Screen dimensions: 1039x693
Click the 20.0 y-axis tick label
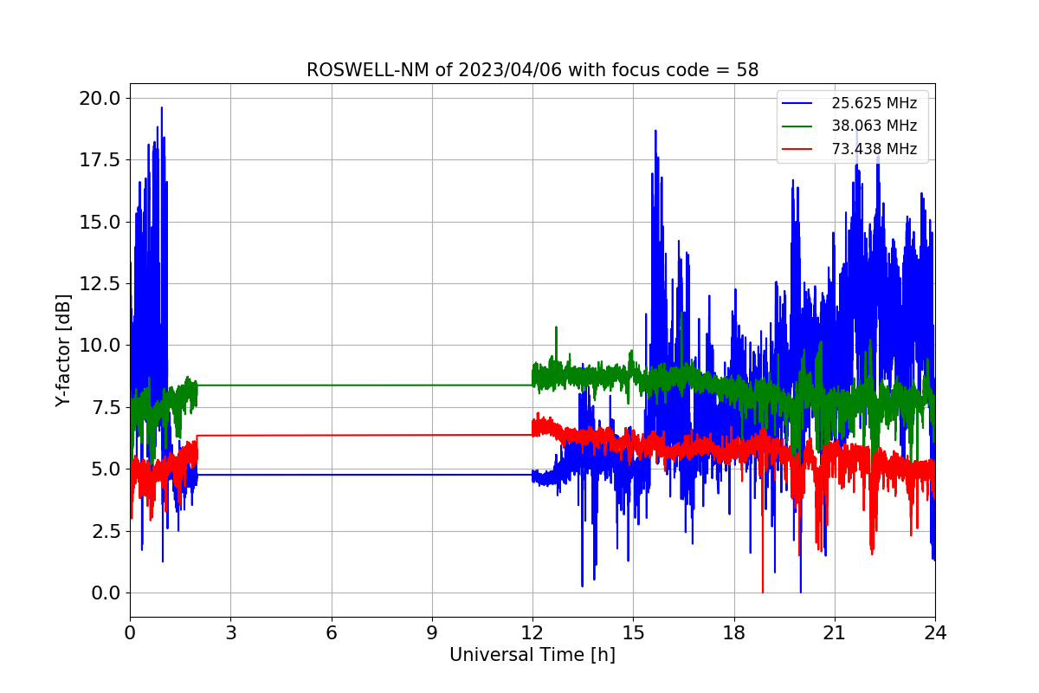[x=100, y=98]
